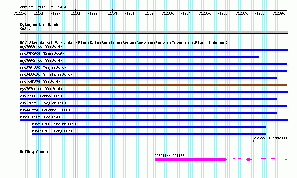Select esv2761289 blue variant bar
The image size is (297, 178).
click(x=154, y=71)
